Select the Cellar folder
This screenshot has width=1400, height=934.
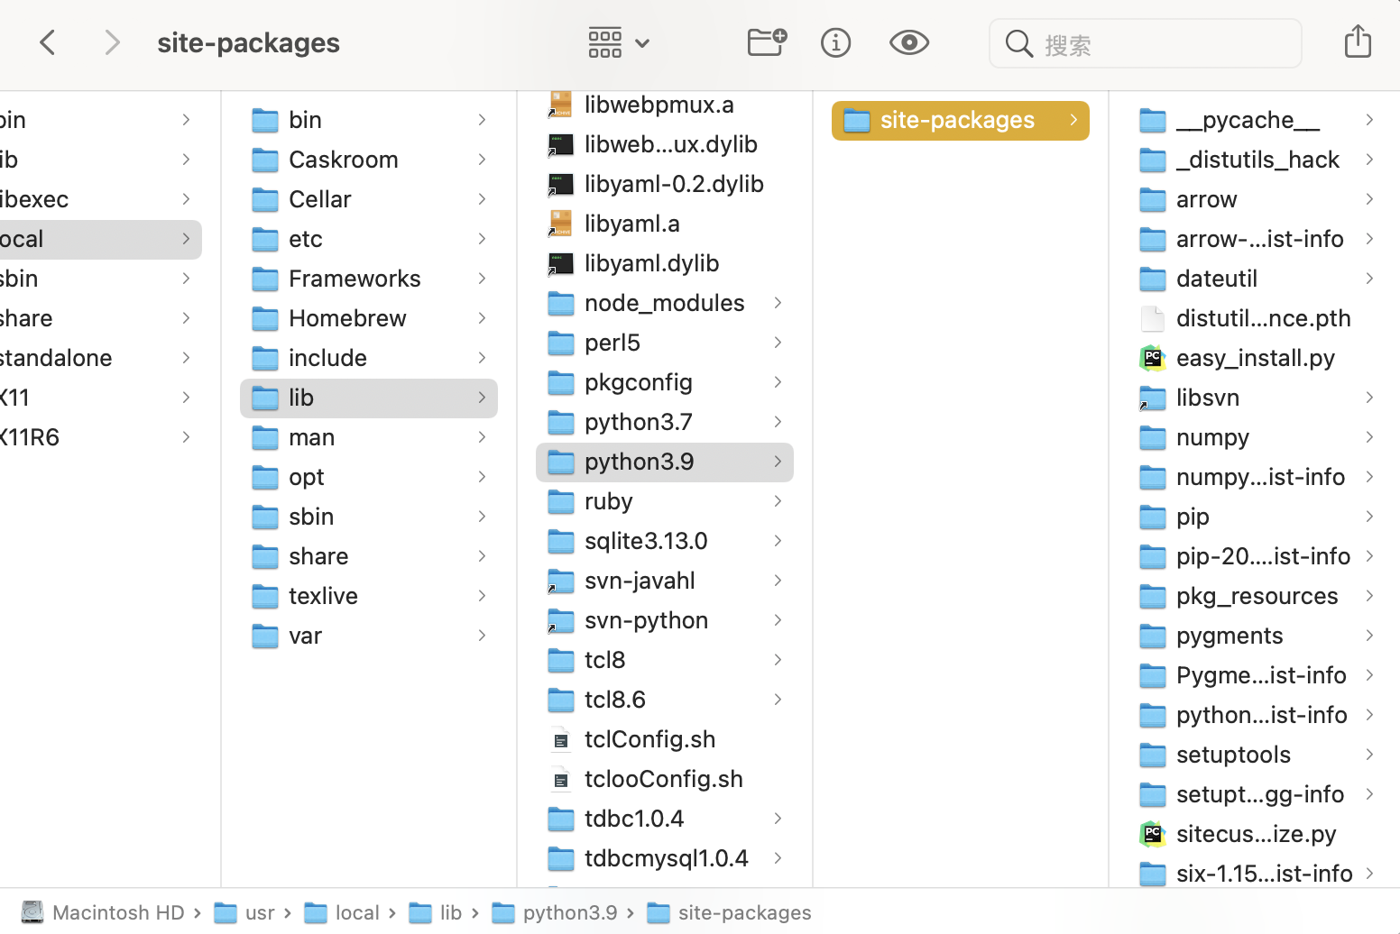(319, 199)
